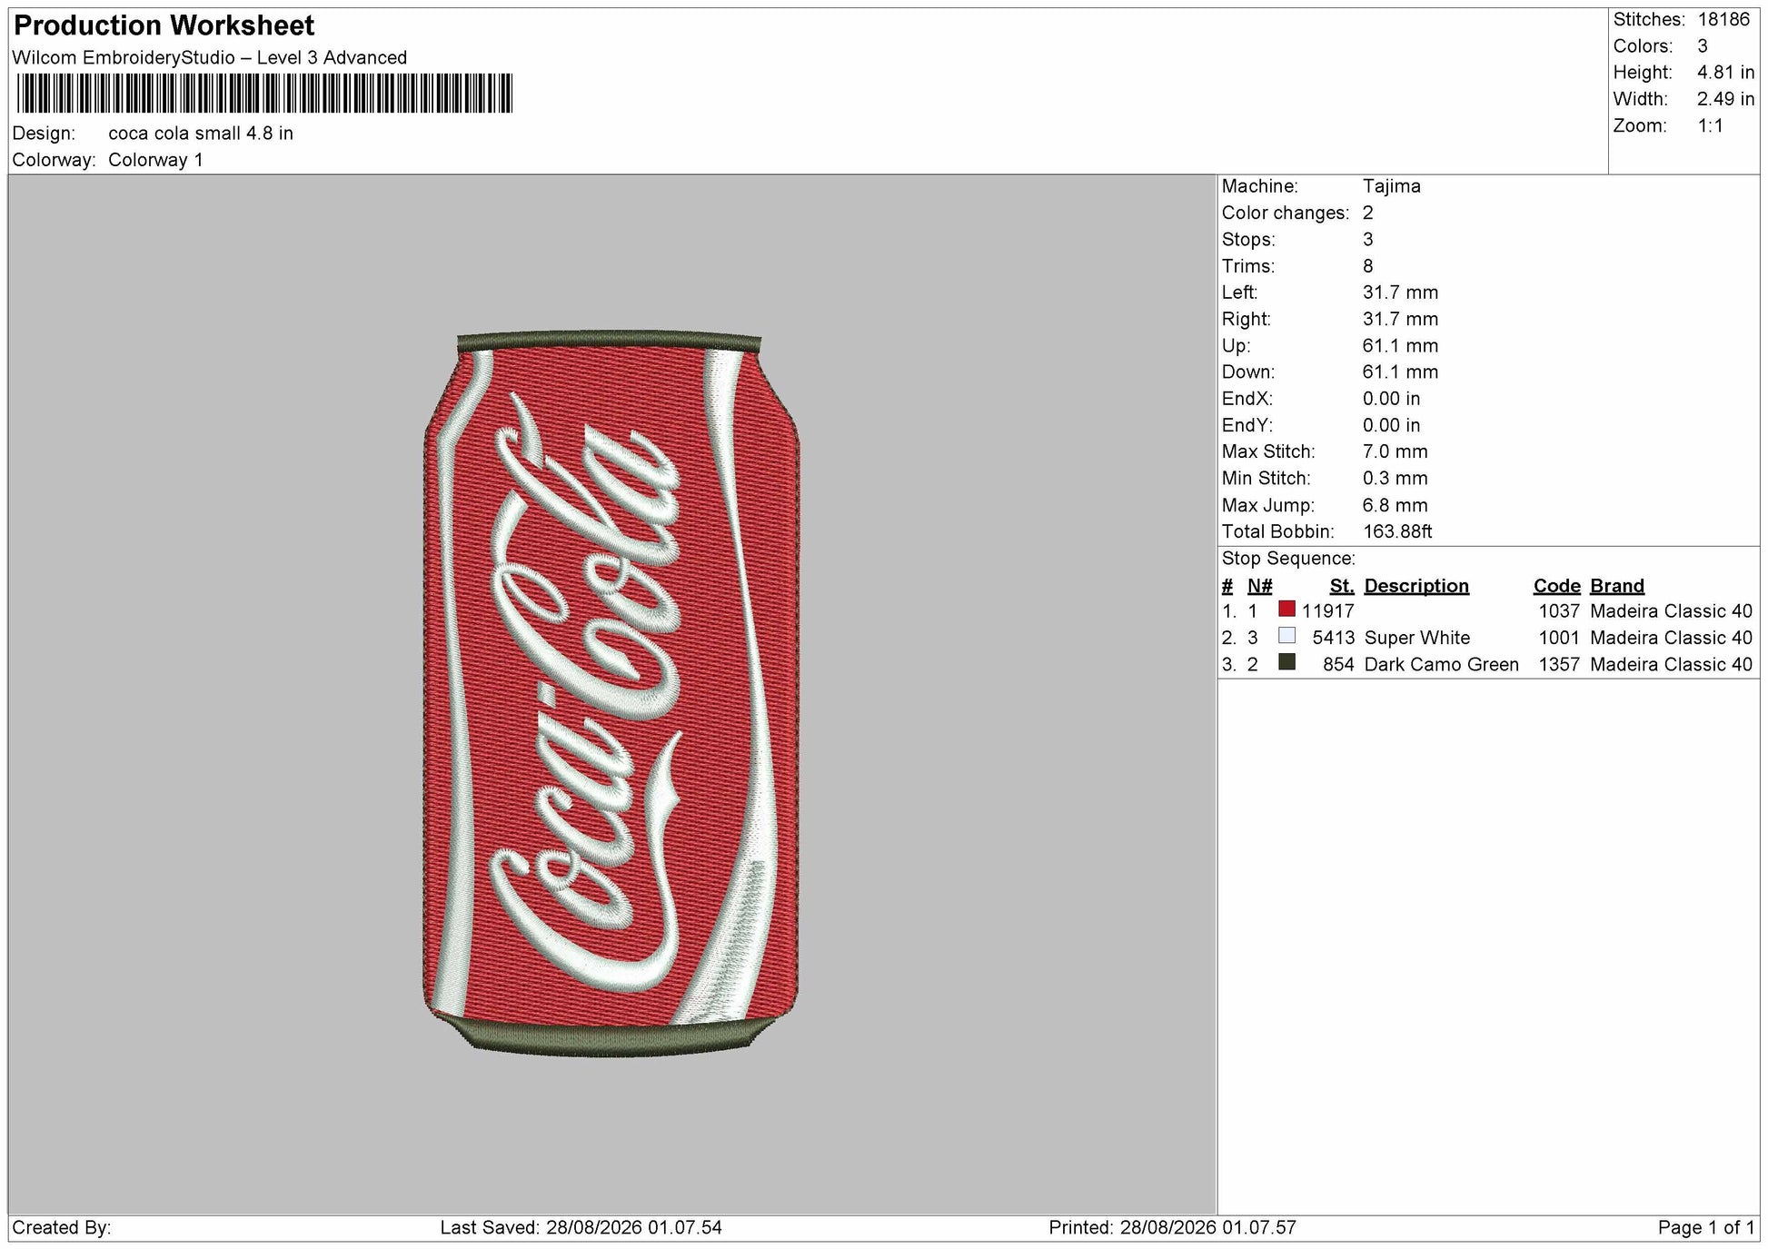1768x1249 pixels.
Task: Click the "Description" column header
Action: click(1416, 586)
